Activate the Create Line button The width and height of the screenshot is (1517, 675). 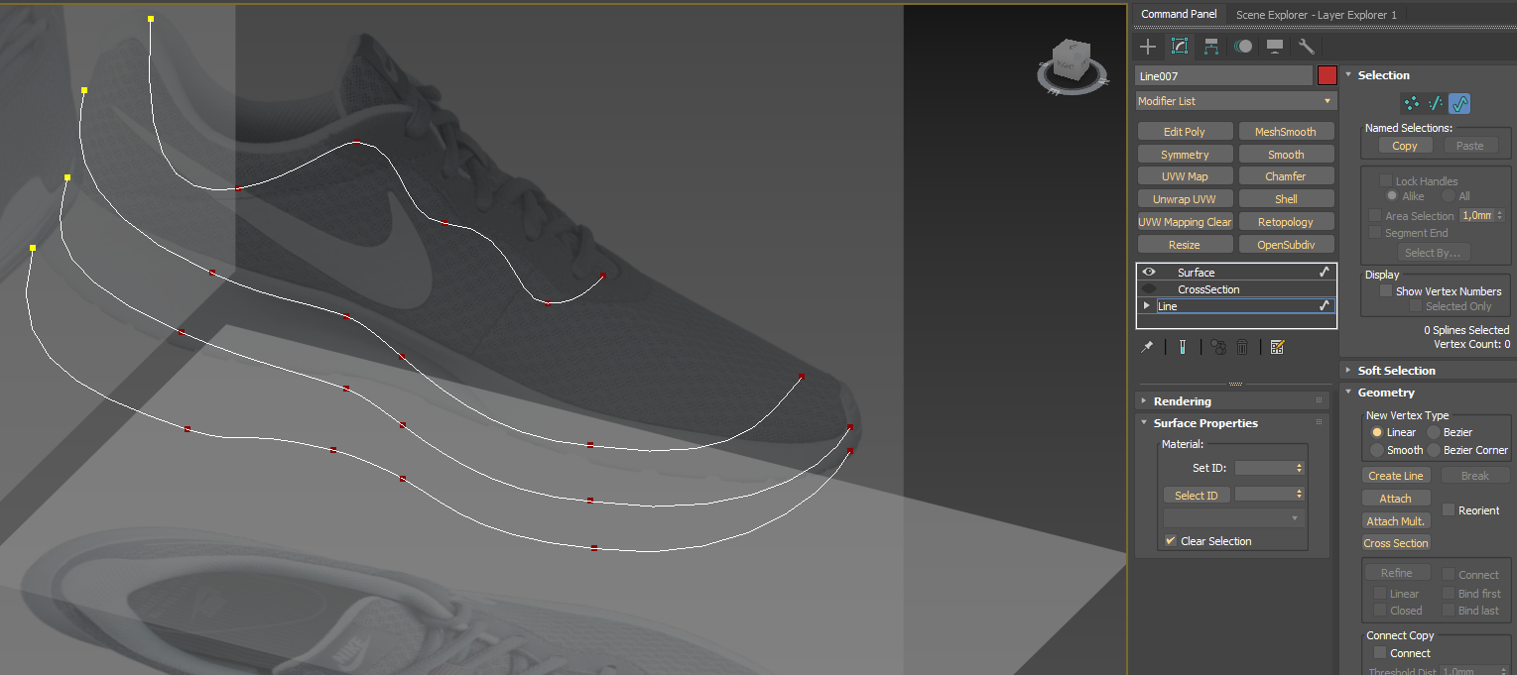tap(1395, 475)
